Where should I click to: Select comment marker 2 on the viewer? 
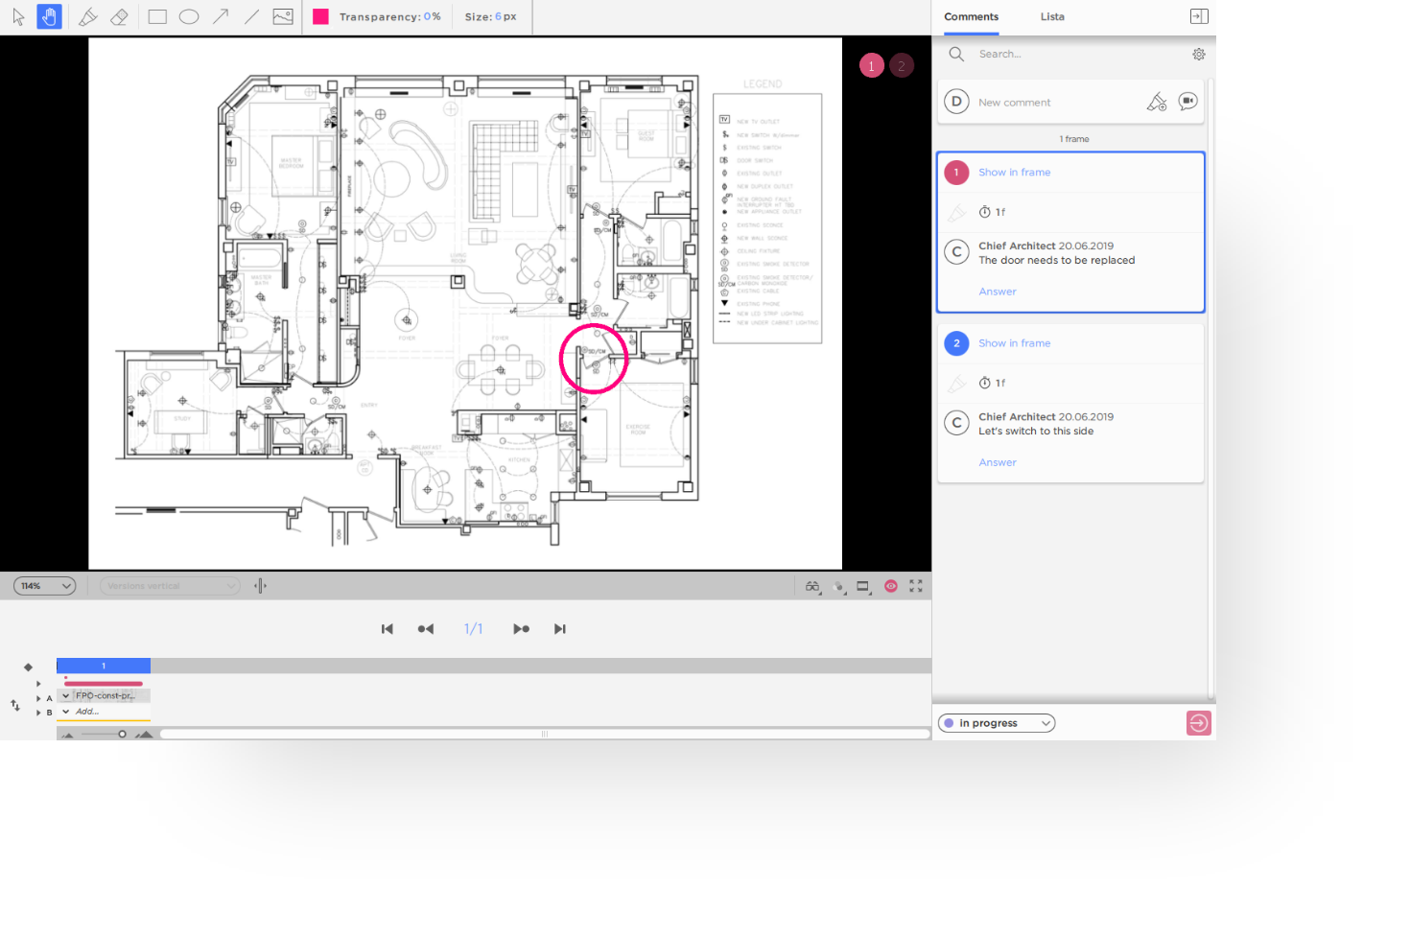[902, 66]
